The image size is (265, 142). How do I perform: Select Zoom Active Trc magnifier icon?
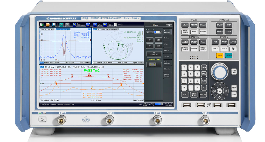79,25
